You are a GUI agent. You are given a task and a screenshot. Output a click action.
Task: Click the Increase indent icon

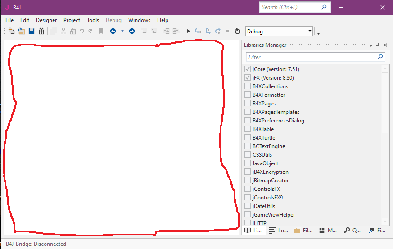[176, 31]
